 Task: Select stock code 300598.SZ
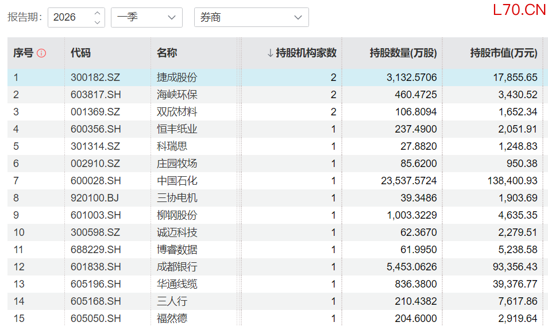coord(95,232)
